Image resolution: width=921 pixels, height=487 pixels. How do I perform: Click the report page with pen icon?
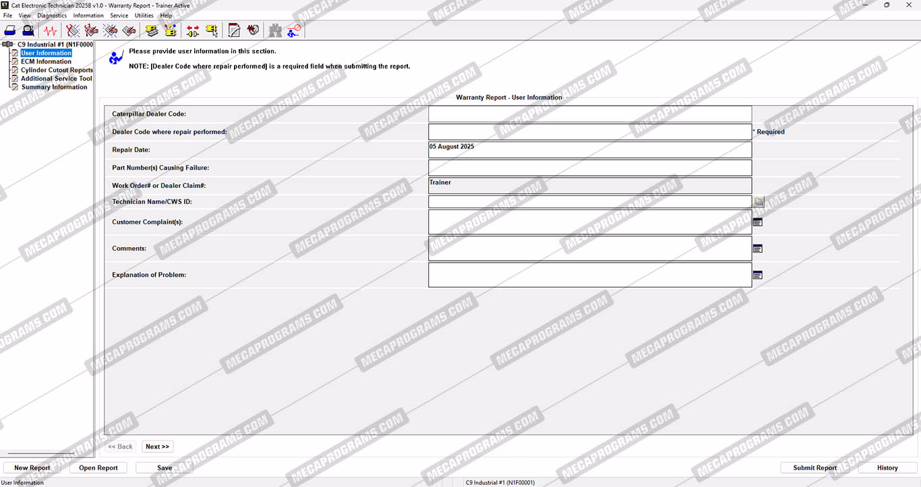click(x=234, y=30)
